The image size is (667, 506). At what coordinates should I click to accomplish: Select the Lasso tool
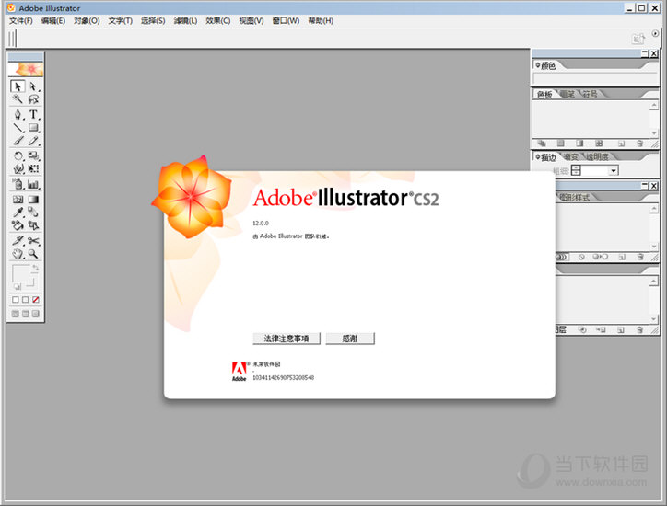[x=33, y=99]
